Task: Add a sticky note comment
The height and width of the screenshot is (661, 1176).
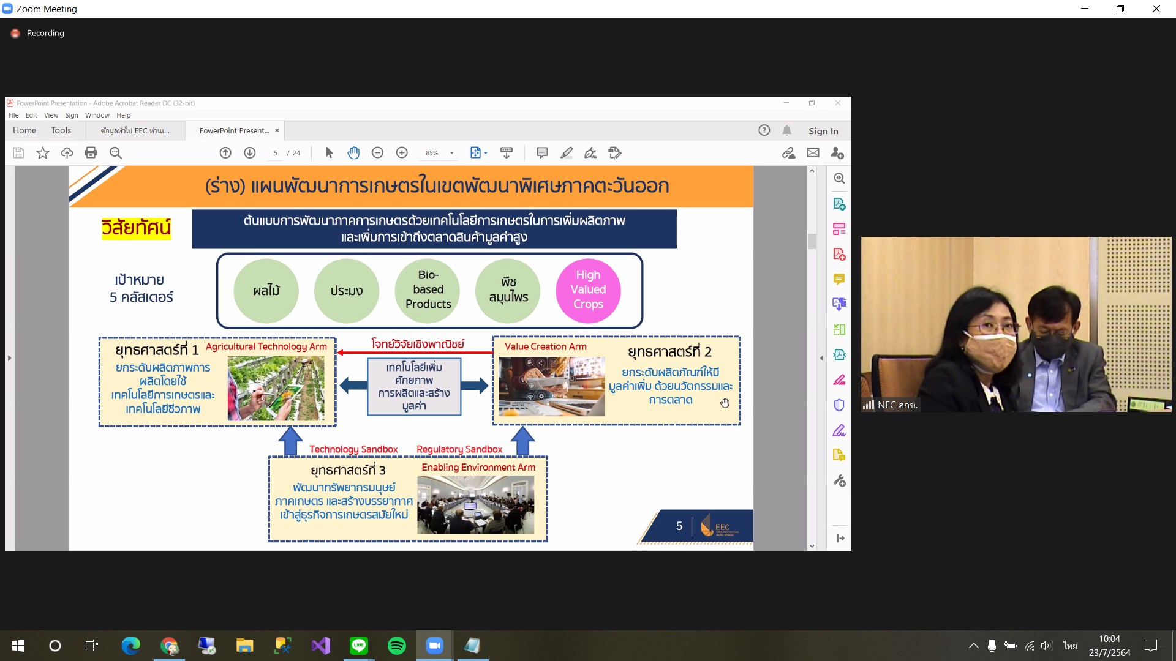Action: (x=541, y=153)
